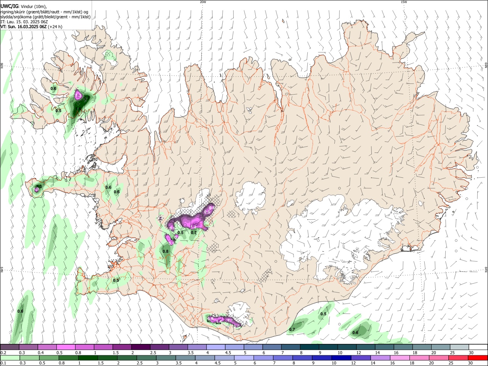Select the medium green 0.5 swatch in rain legend
The image size is (488, 366).
coord(49,358)
